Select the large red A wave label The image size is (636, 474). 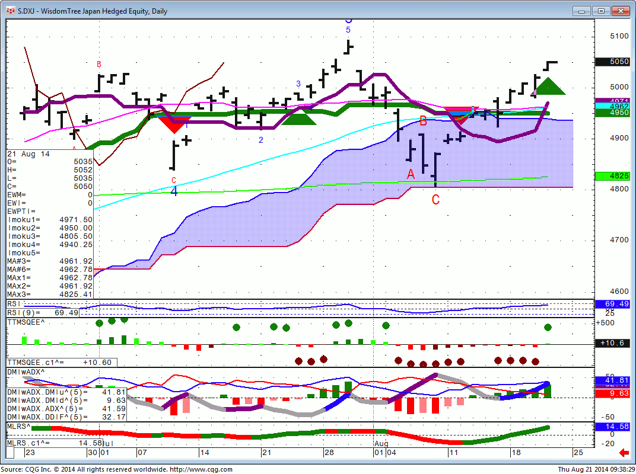pos(411,175)
